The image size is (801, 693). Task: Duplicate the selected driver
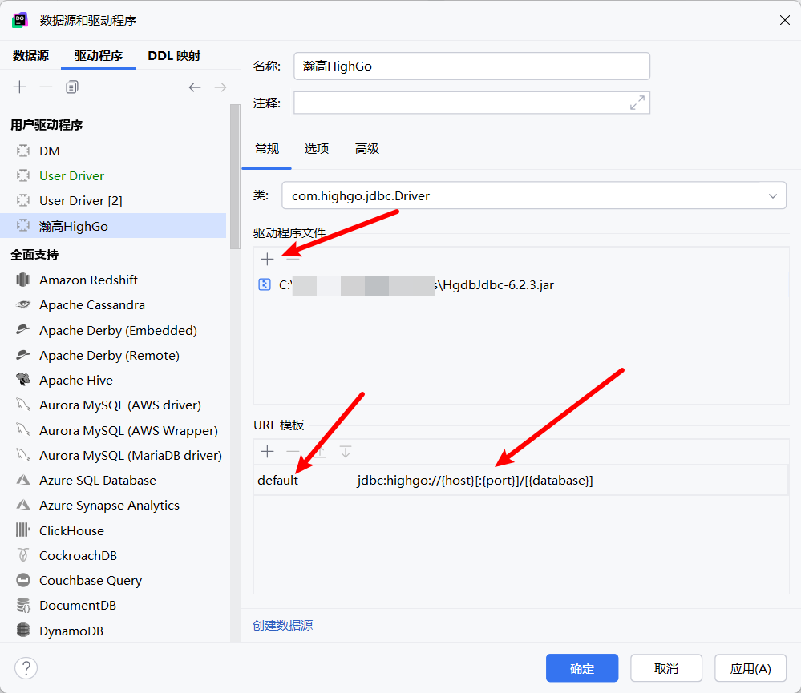tap(72, 87)
